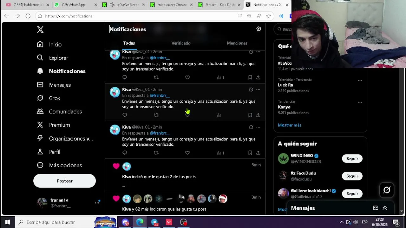The width and height of the screenshot is (406, 228).
Task: Open Windows Start menu
Action: (x=8, y=222)
